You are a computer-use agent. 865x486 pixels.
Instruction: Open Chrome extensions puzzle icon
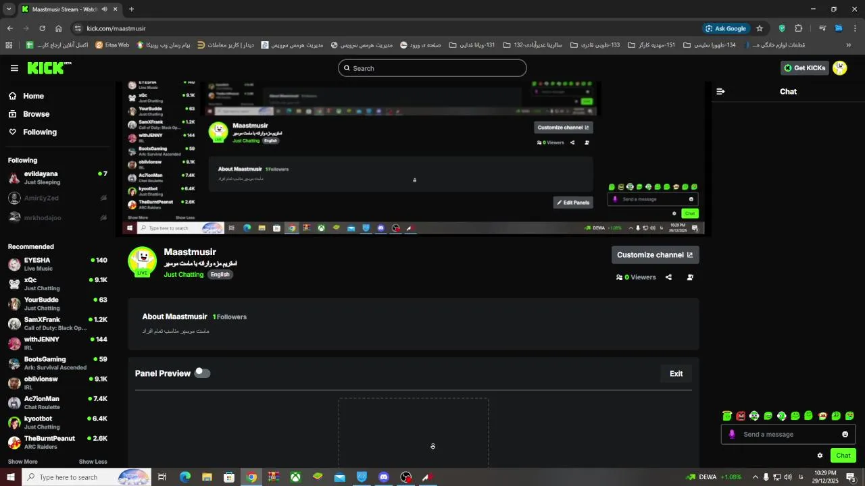[799, 28]
